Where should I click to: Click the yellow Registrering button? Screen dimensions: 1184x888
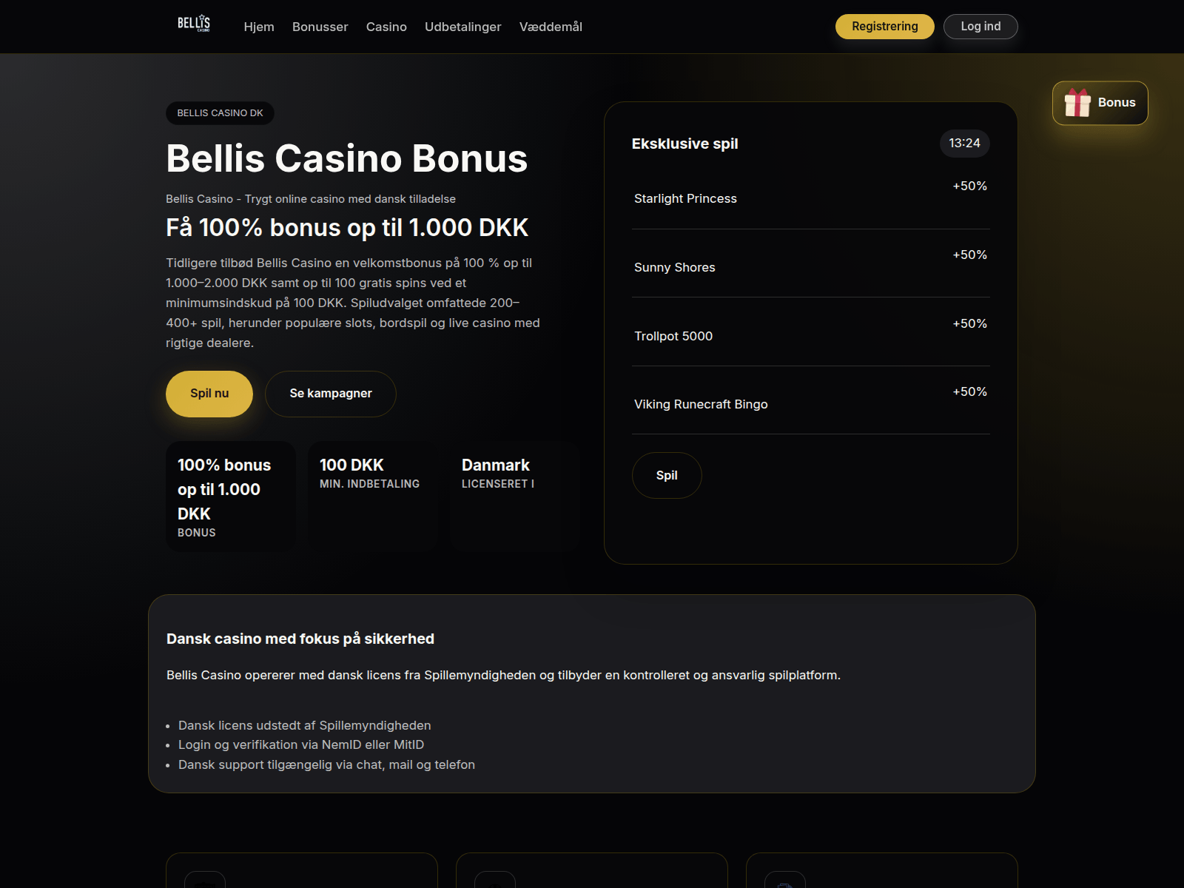pyautogui.click(x=885, y=27)
